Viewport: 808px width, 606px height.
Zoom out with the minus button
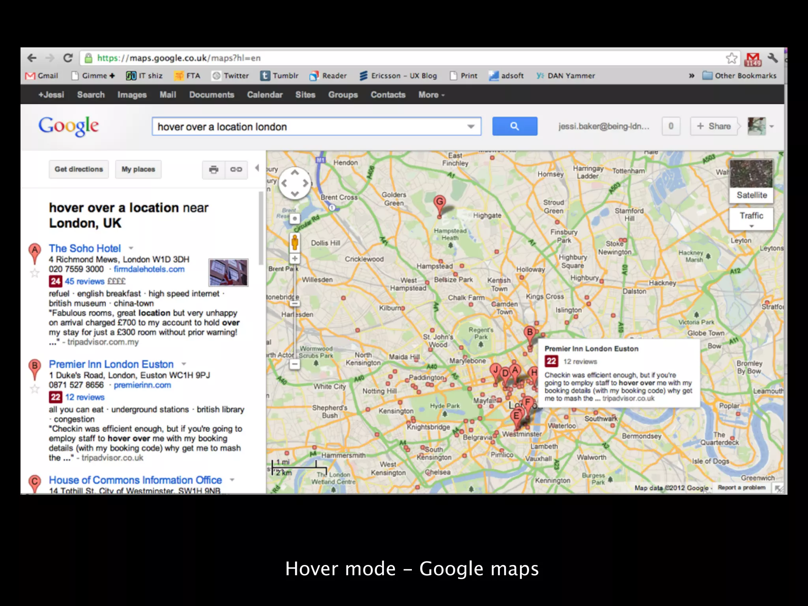pos(295,365)
